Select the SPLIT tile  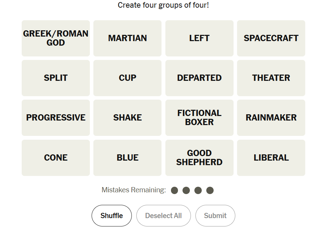click(56, 78)
